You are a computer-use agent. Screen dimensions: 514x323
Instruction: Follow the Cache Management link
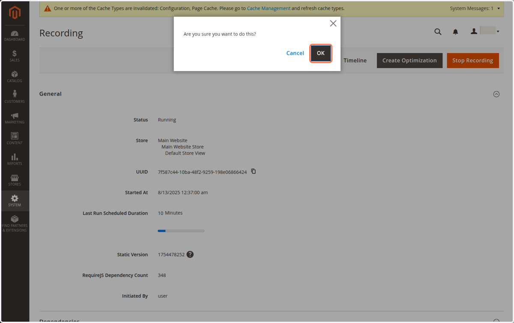pos(269,8)
